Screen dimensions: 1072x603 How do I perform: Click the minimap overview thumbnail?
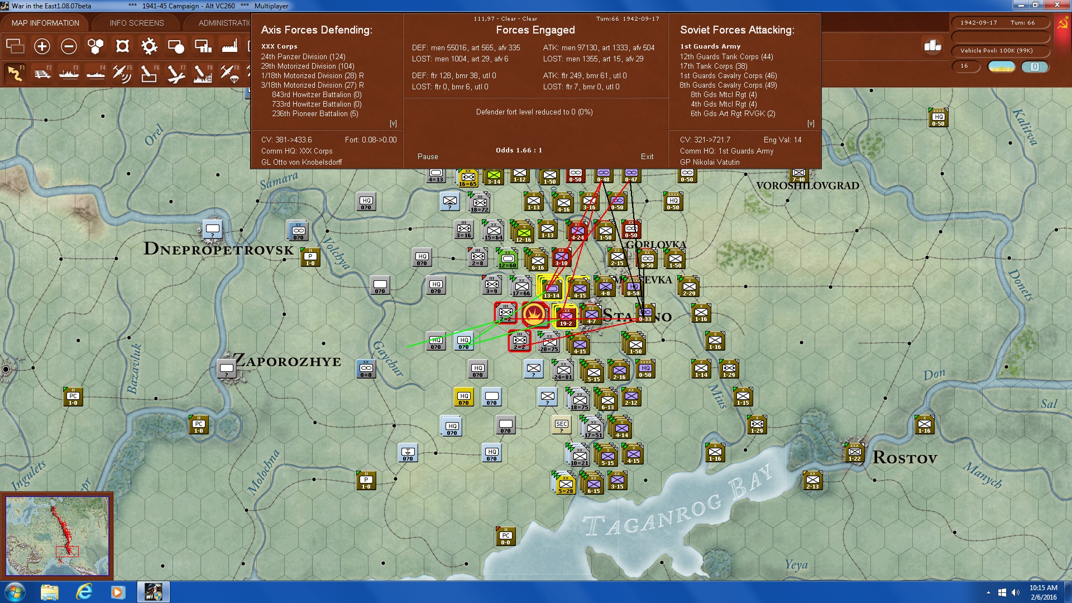[x=57, y=536]
